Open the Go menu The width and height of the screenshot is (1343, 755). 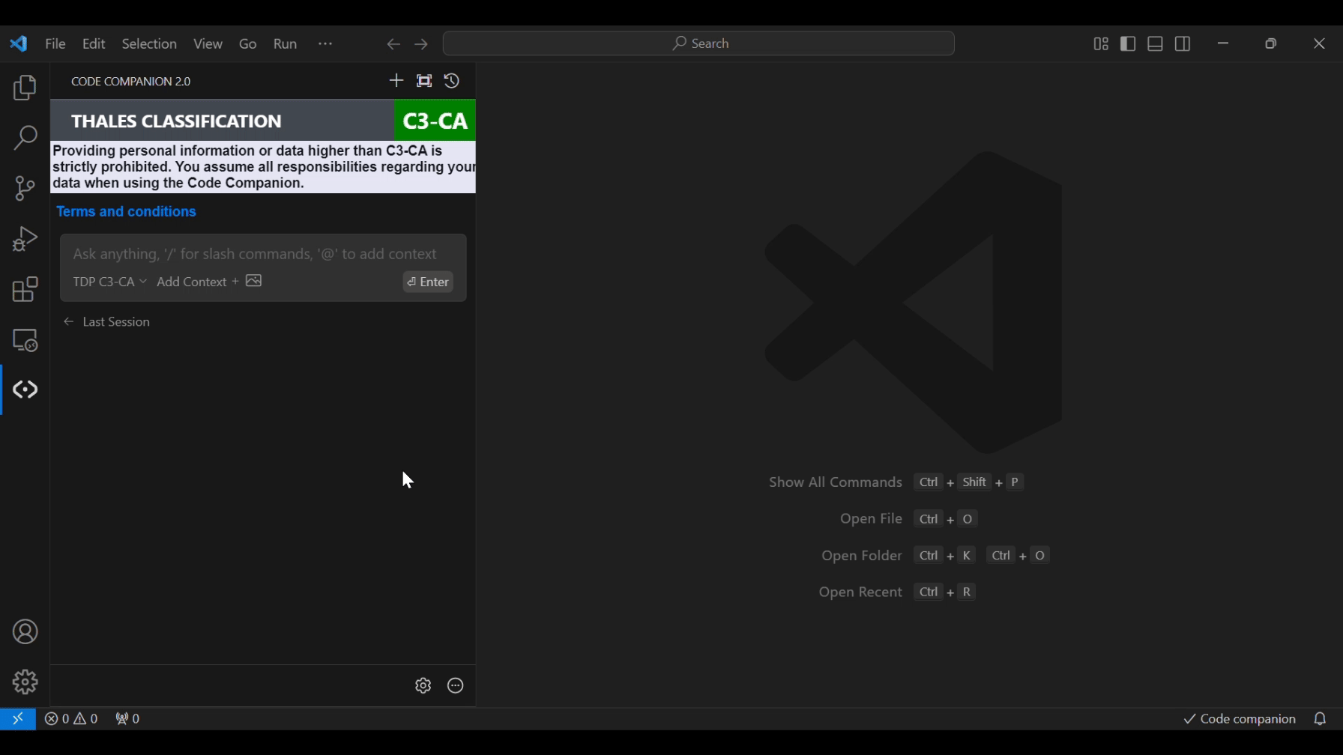(248, 44)
